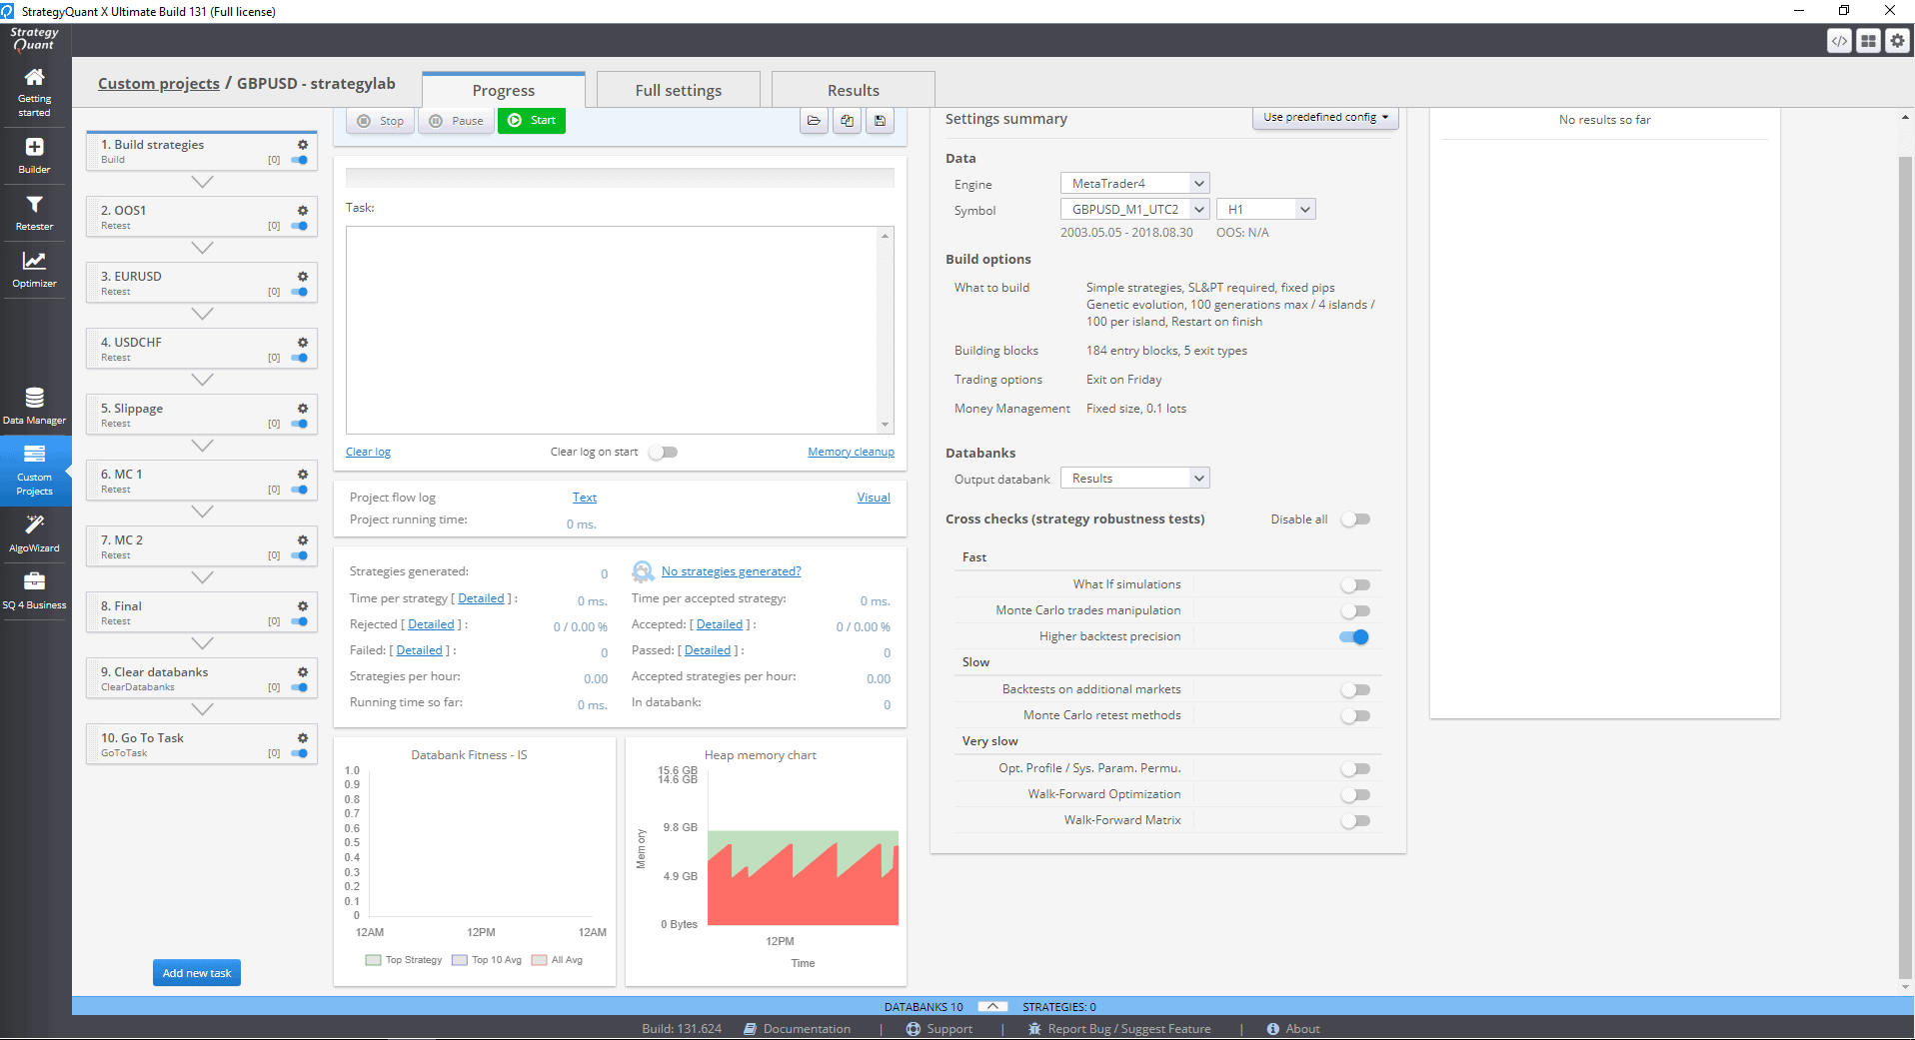Select the 8. Final task item
1915x1040 pixels.
(x=202, y=612)
